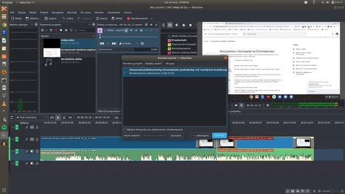345x194 pixels.
Task: Switch to Renderuj projekt tab in render dialog
Action: pyautogui.click(x=133, y=64)
